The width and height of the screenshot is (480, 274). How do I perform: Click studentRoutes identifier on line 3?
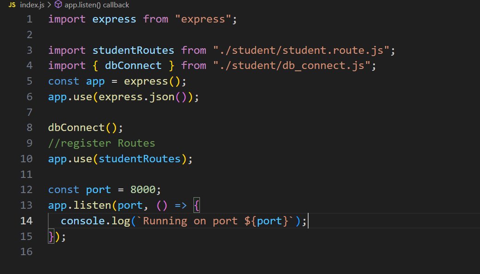coord(133,51)
